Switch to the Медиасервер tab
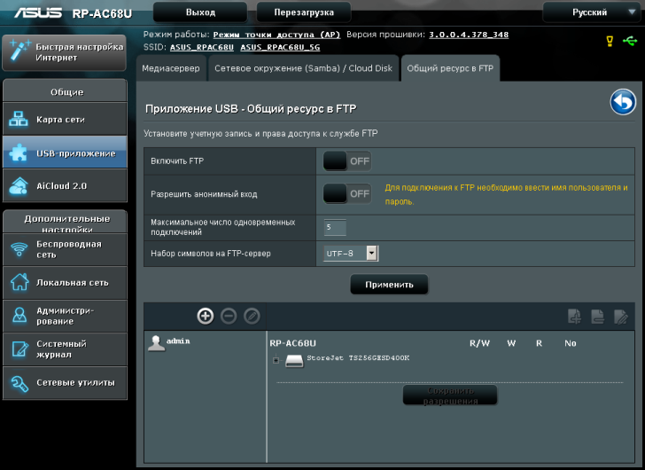 (171, 68)
